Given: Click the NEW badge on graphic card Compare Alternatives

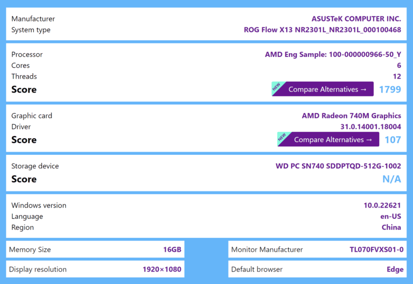Looking at the screenshot, I should click(x=283, y=137).
